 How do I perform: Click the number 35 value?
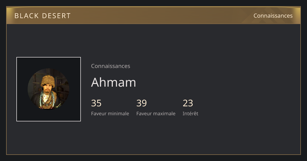pos(96,103)
